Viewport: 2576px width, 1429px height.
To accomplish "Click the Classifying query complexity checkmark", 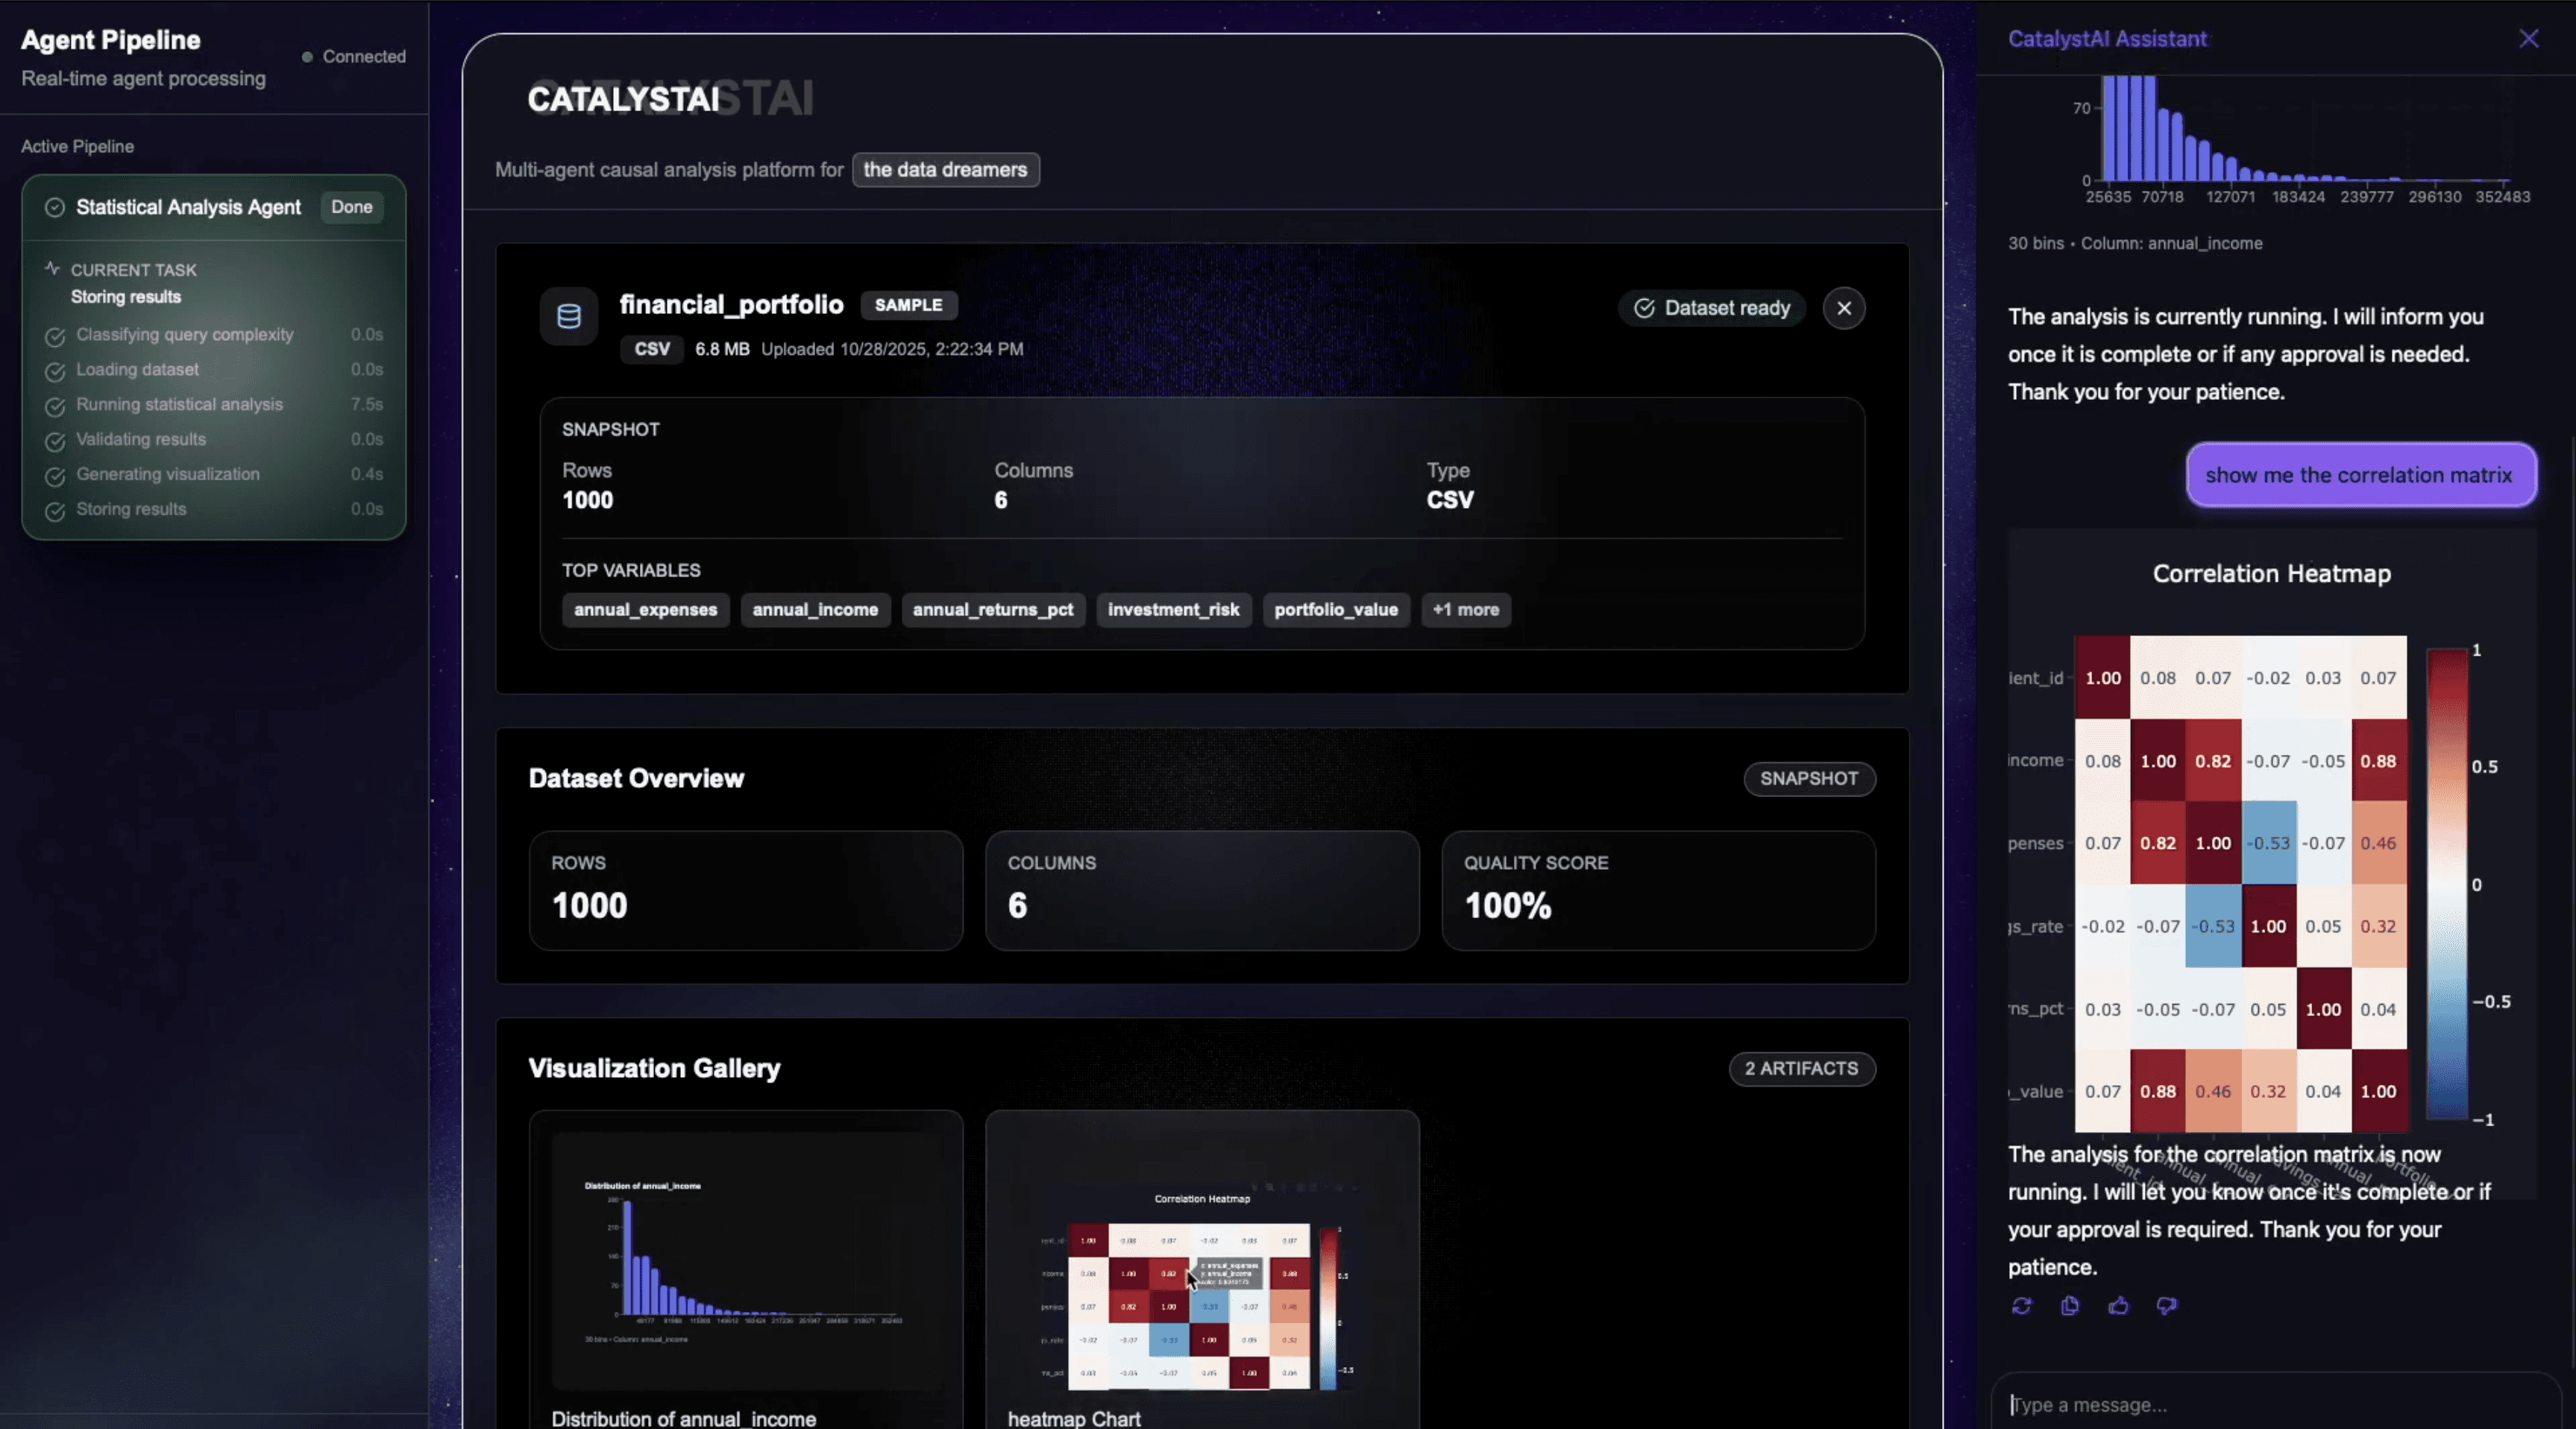I will [55, 336].
